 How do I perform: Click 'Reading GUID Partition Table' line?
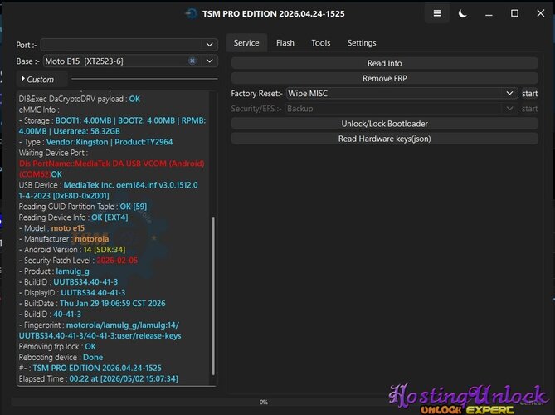point(83,207)
